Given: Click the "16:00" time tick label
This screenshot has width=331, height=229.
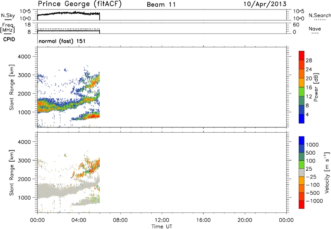Looking at the screenshot, I should (203, 220).
